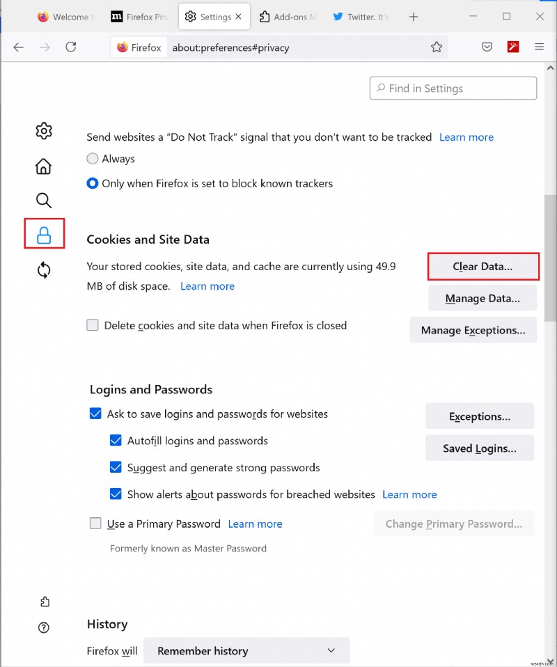Enable delete cookies when Firefox is closed

(x=93, y=325)
